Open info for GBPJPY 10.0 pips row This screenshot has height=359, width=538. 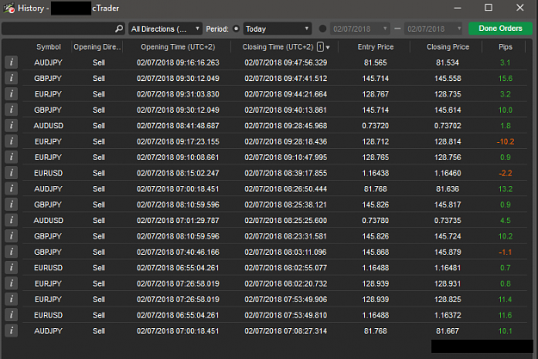pos(11,110)
